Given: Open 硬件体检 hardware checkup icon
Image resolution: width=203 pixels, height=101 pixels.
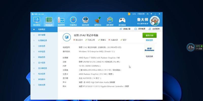Looking at the screenshot, I should [37, 21].
